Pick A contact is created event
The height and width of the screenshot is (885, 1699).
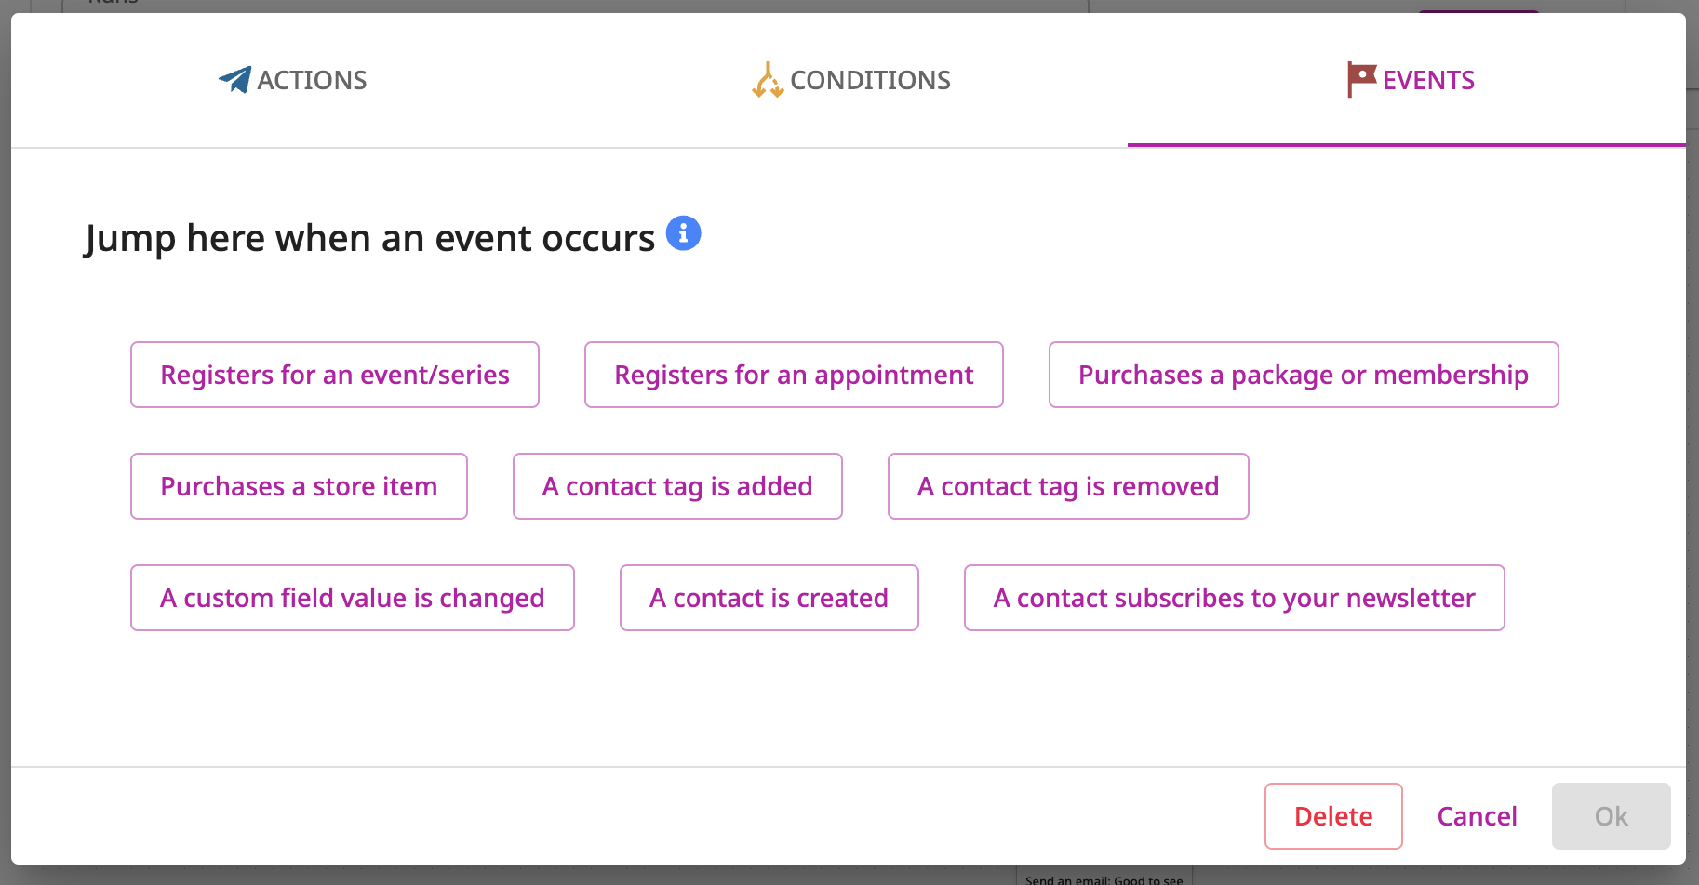click(769, 598)
